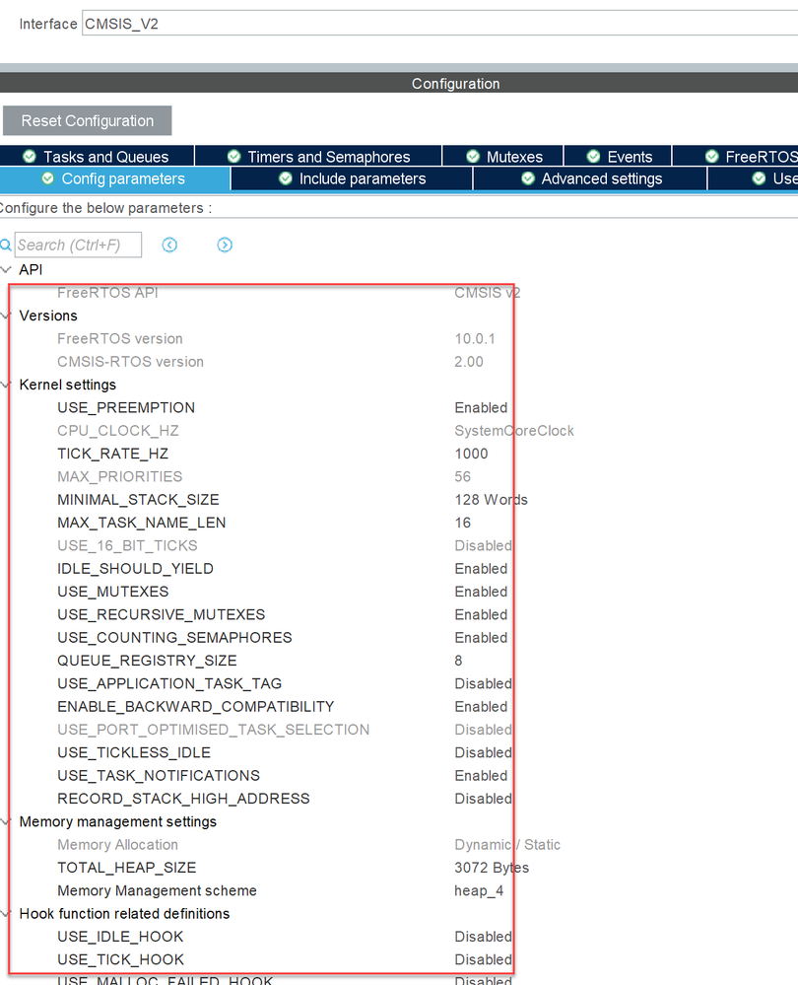The image size is (798, 985).
Task: Select the MINIMAL_STACK_SIZE parameter label
Action: (138, 500)
